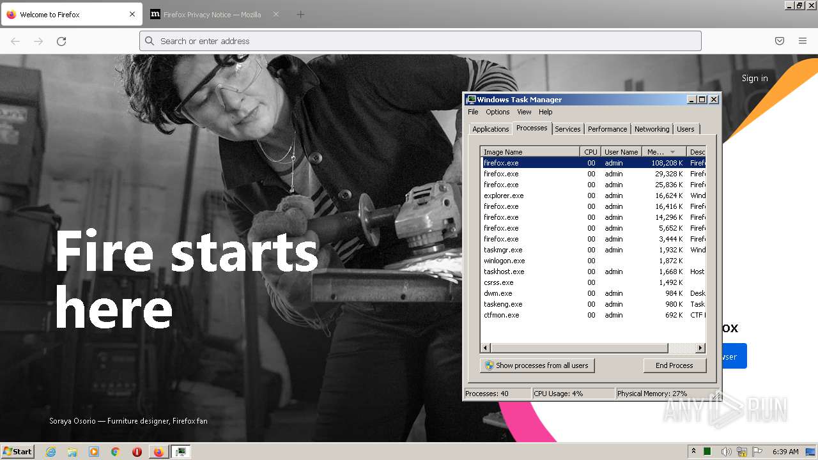Close the Welcome to Firefox tab
The height and width of the screenshot is (460, 818).
coord(132,14)
